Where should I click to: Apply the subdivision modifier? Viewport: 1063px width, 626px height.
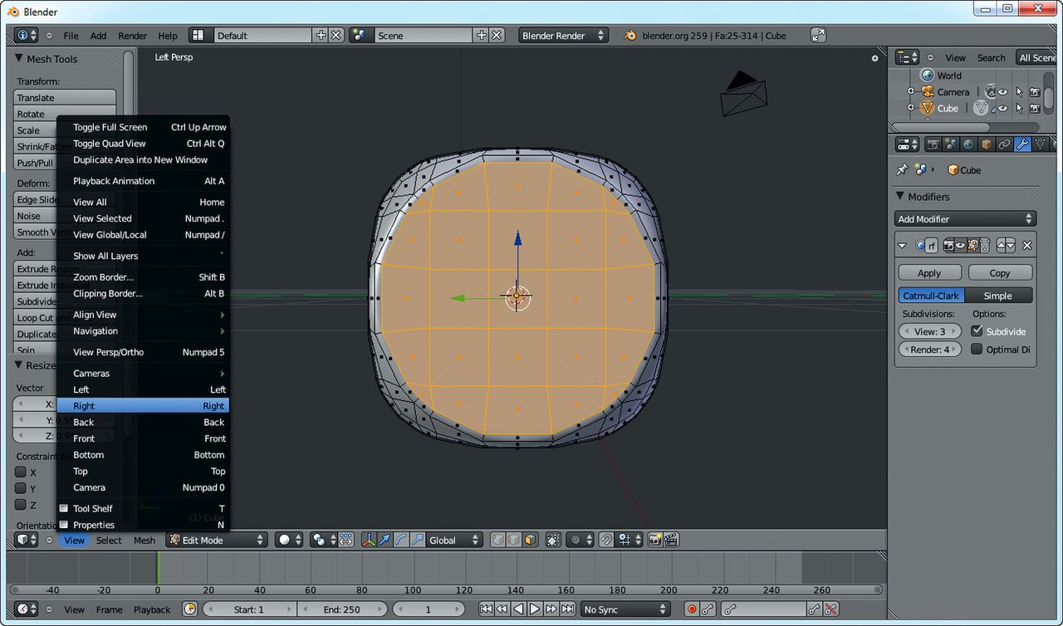[x=929, y=272]
